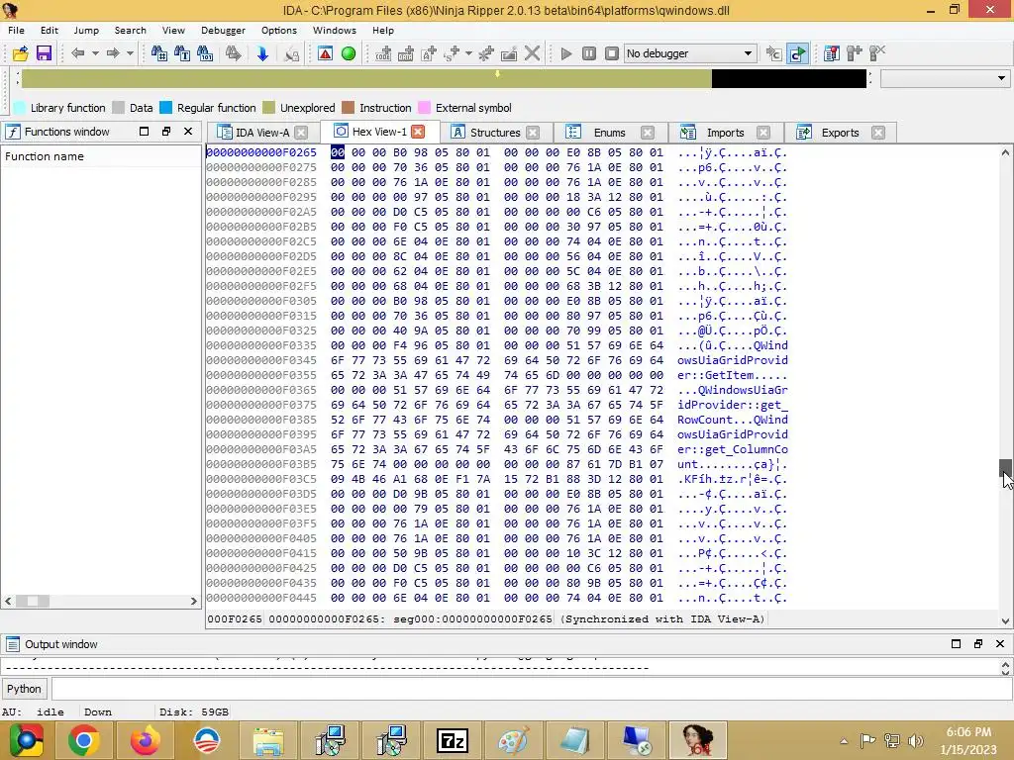
Task: Open a file with the folder icon
Action: tap(20, 53)
